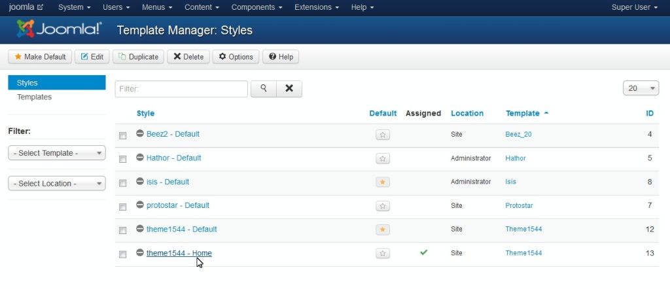Screen dimensions: 670x289
Task: Click default star for theme1544 - Home
Action: pyautogui.click(x=382, y=254)
